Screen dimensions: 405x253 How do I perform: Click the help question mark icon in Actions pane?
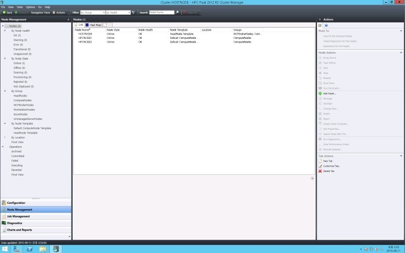326,25
